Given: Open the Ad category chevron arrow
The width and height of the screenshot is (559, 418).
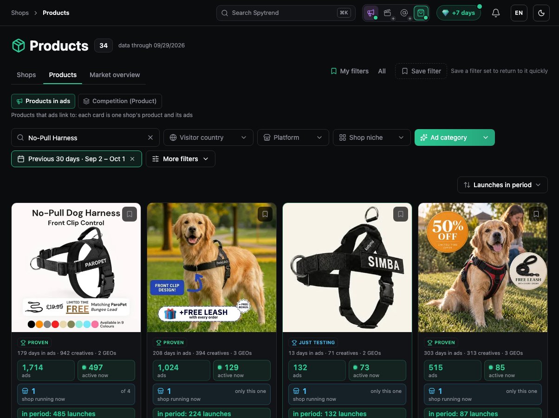Looking at the screenshot, I should coord(486,137).
